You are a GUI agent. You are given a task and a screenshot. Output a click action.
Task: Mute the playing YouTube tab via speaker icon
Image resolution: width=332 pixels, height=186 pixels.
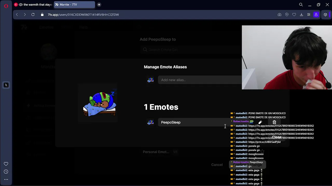tap(20, 4)
